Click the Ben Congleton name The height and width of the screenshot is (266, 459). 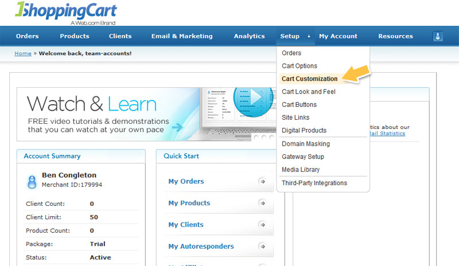click(69, 175)
